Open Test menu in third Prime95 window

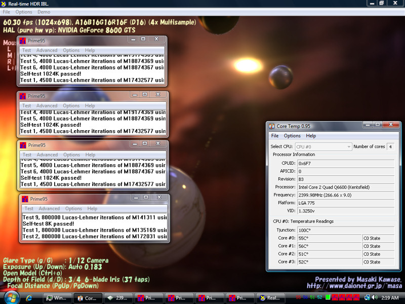27,155
